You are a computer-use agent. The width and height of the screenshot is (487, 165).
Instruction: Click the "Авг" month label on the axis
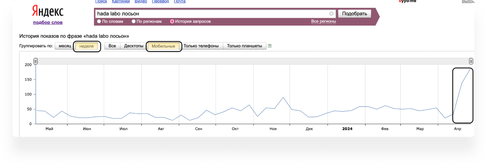[161, 129]
